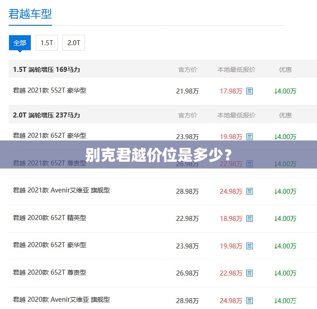Click ↓4.00万 discount for 2020款 652T 尊贵型
This screenshot has width=317, height=309.
[285, 273]
